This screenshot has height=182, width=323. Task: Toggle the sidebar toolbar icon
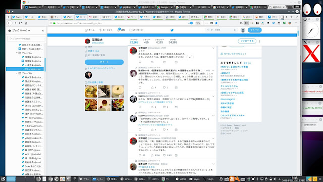coord(247,23)
